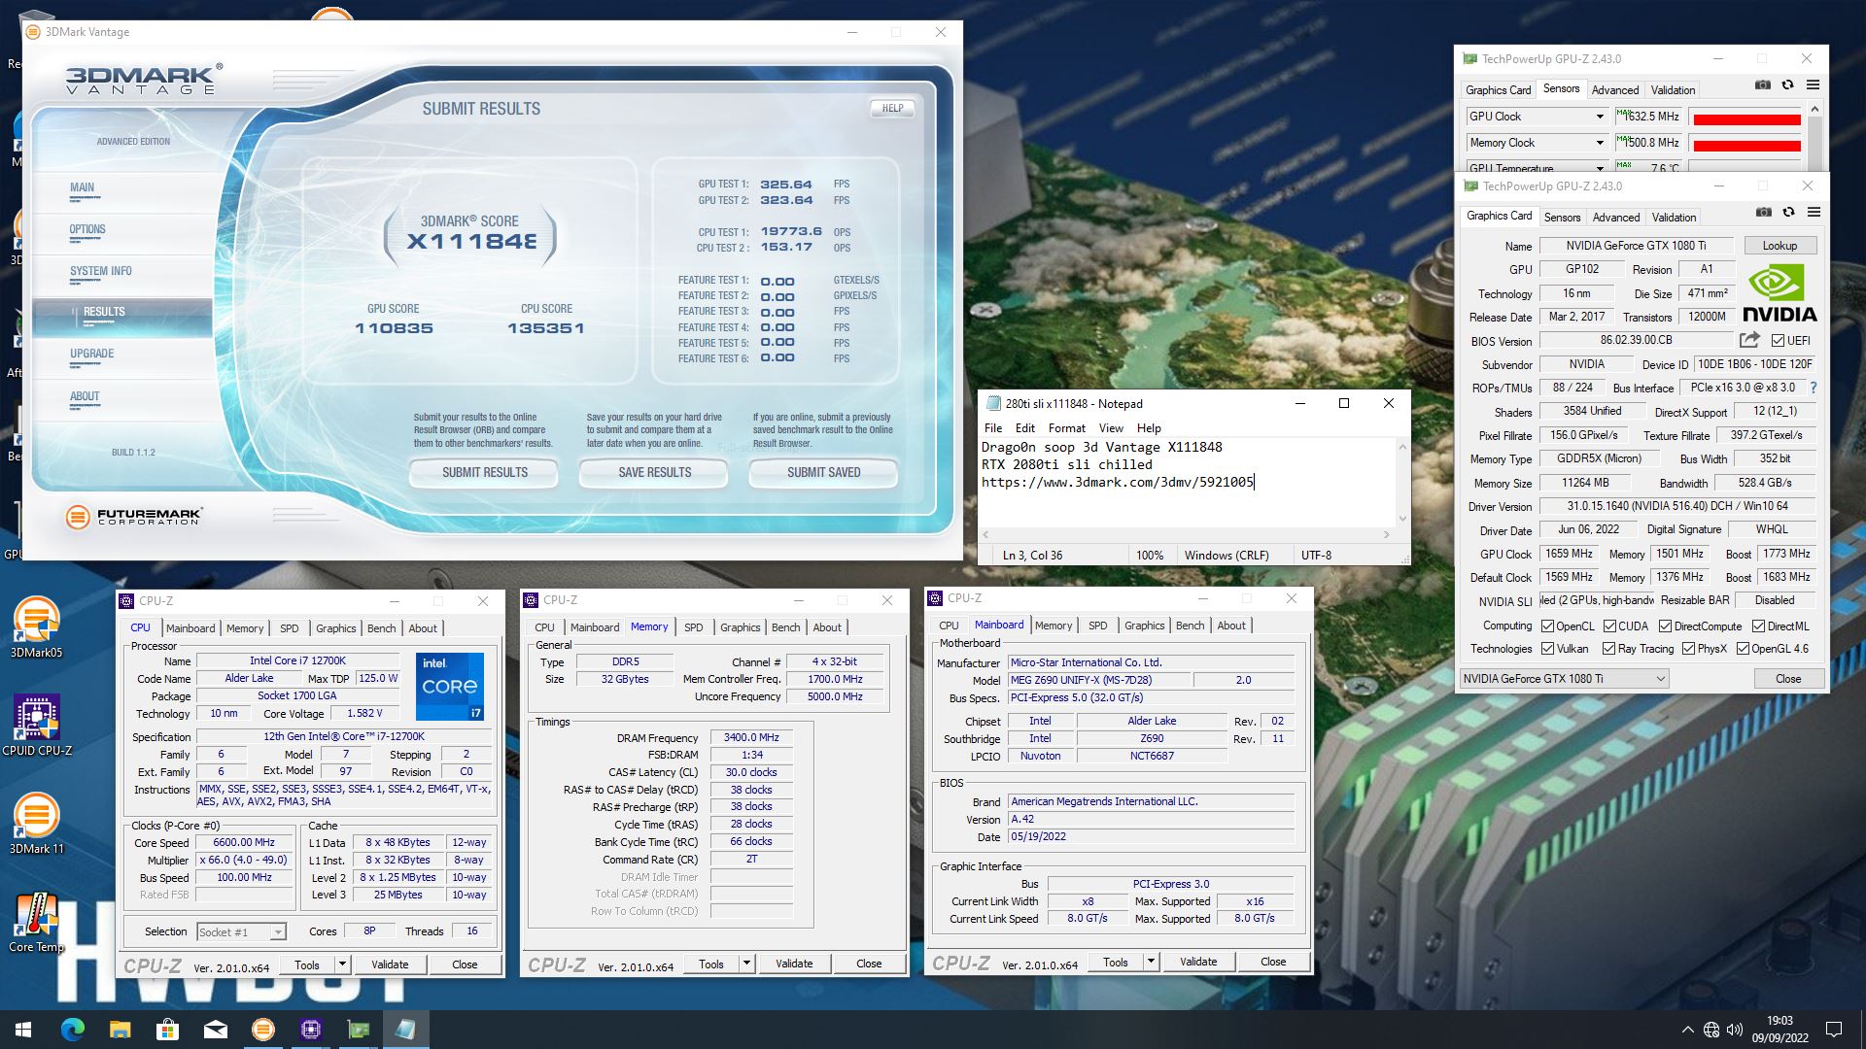Click the BIOS export share icon in GPU-Z
This screenshot has height=1049, width=1866.
(x=1749, y=340)
